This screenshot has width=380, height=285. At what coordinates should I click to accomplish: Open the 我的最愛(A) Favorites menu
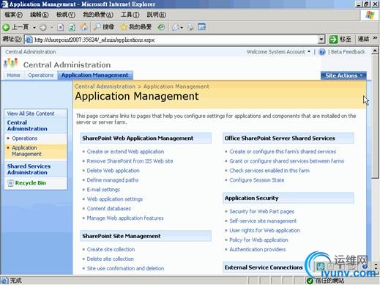(98, 15)
